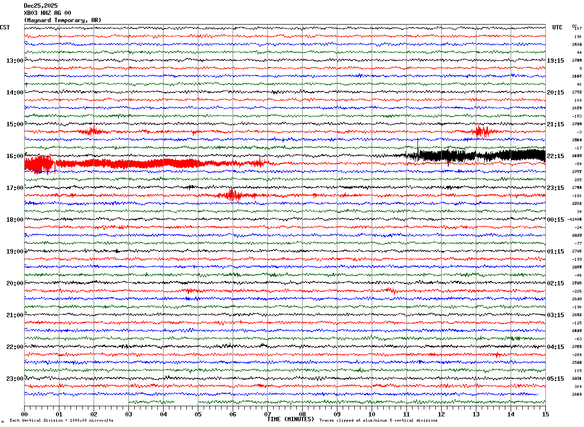Click the DC offset value -153
Image resolution: width=584 pixels, height=427 pixels.
[x=577, y=116]
